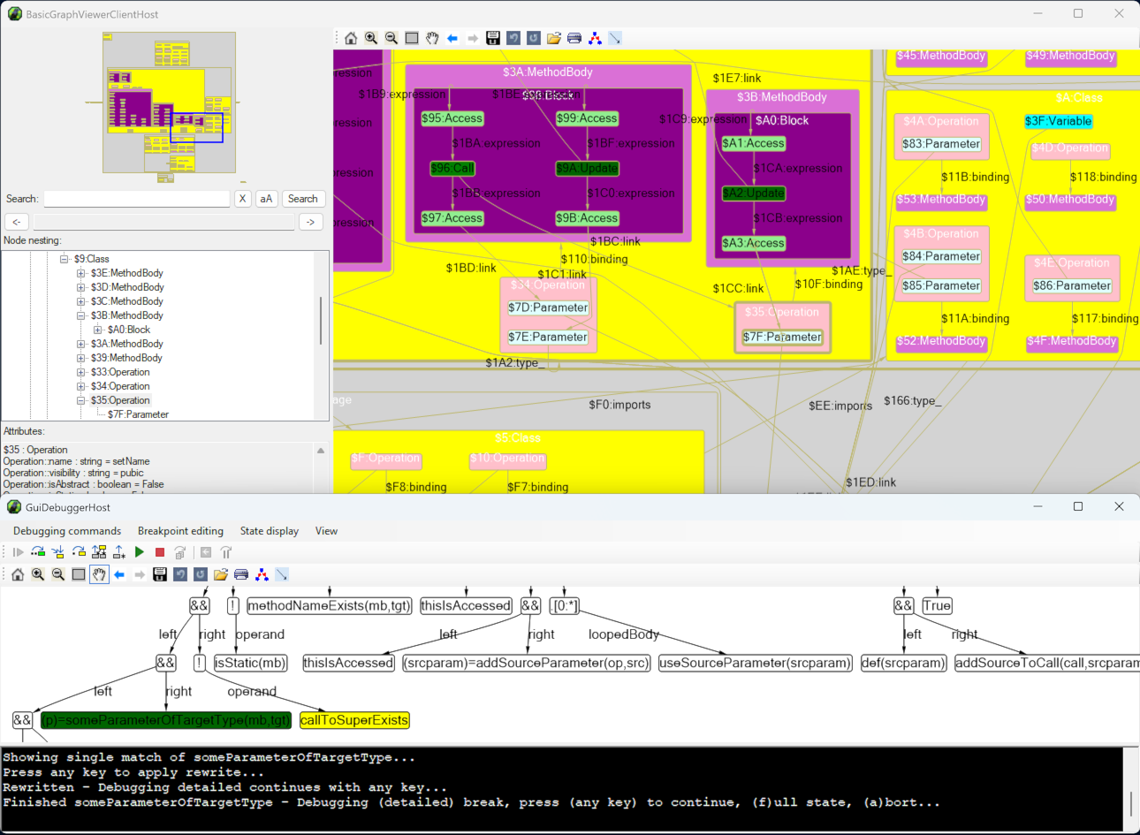
Task: Click the print icon in the graph viewer toolbar
Action: [574, 38]
